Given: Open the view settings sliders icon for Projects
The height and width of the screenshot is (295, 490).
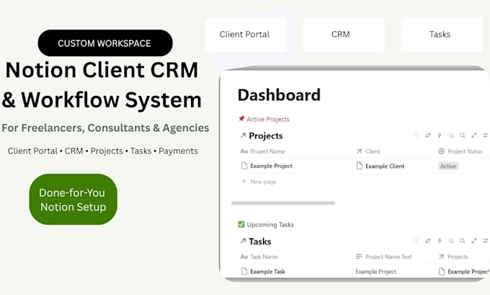Looking at the screenshot, I should 485,136.
